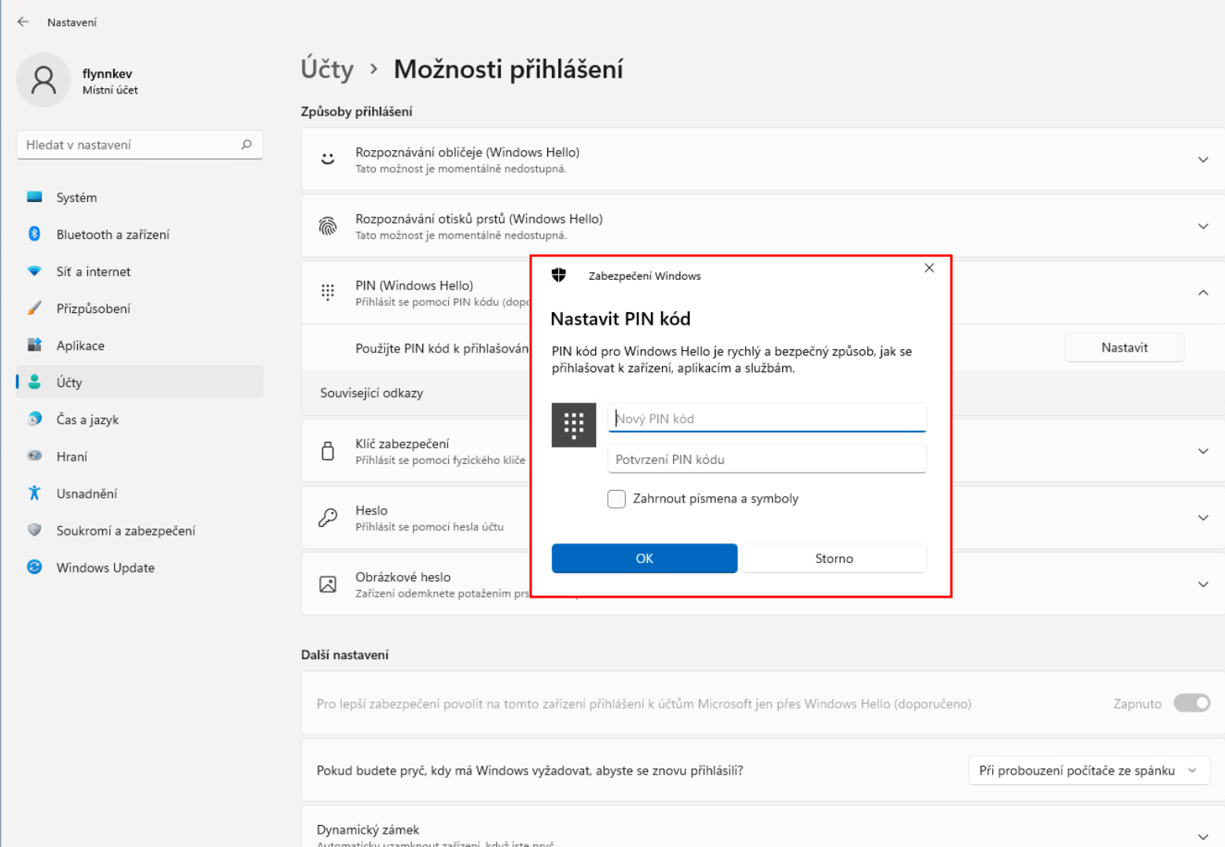Open Soukromí a zabezpečení settings page

(126, 531)
